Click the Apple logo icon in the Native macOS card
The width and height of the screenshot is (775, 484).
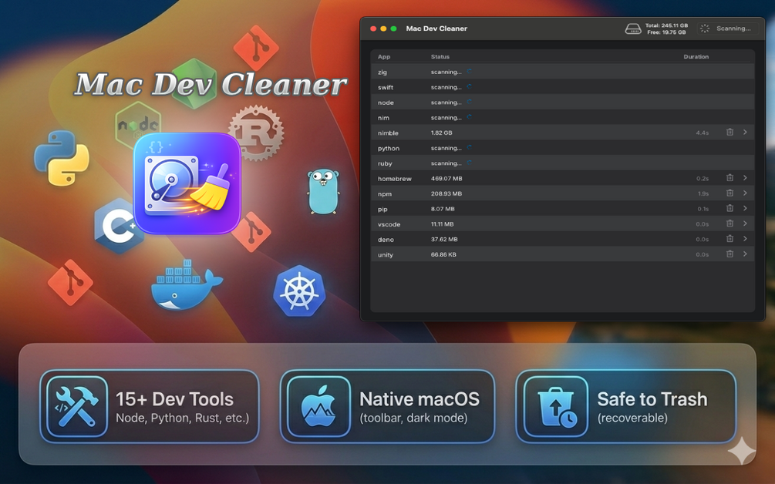tap(318, 406)
